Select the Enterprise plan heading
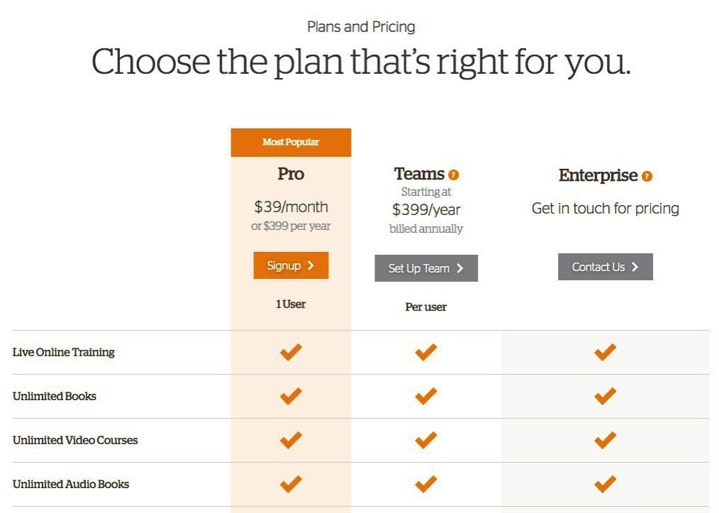The image size is (719, 513). [598, 175]
